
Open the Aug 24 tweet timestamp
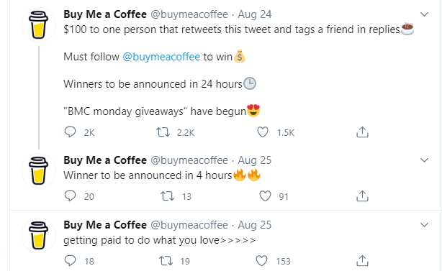point(255,14)
